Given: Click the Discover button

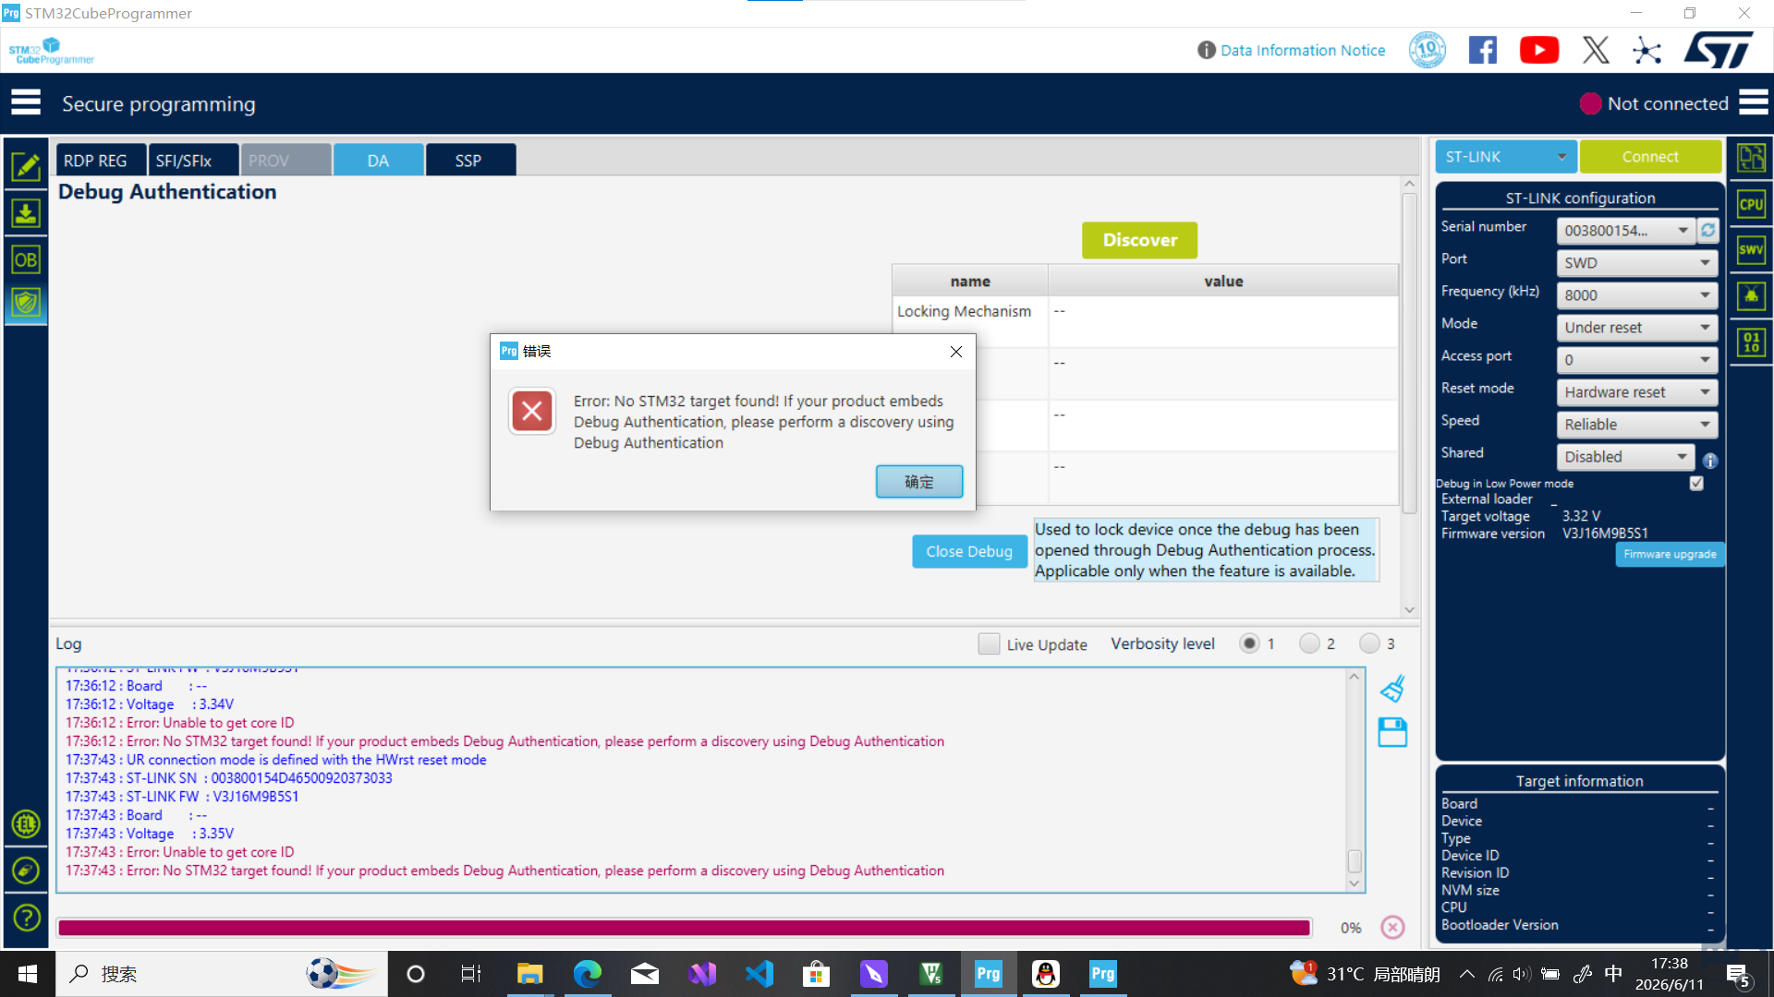Looking at the screenshot, I should coord(1139,240).
